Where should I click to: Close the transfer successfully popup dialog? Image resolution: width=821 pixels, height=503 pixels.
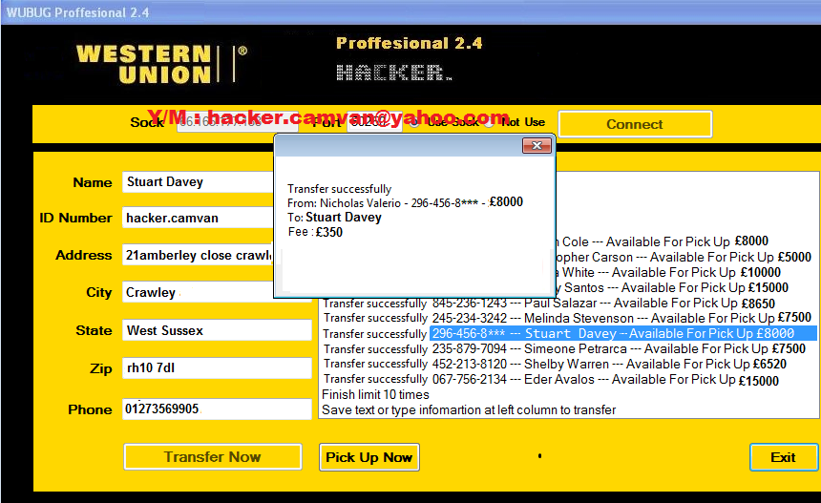pyautogui.click(x=537, y=145)
